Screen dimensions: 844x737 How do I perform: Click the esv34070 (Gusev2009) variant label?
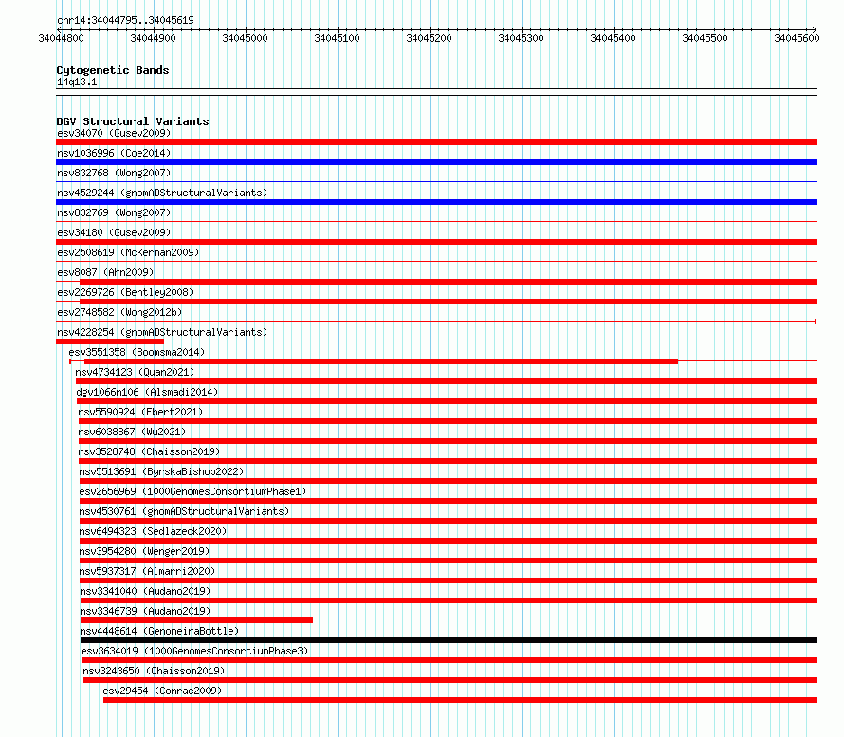coord(114,133)
